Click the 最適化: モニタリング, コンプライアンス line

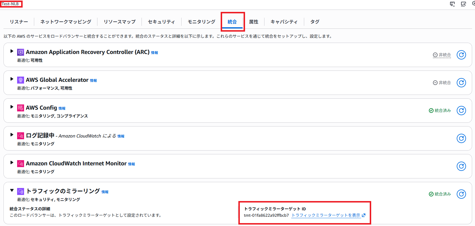tap(52, 116)
